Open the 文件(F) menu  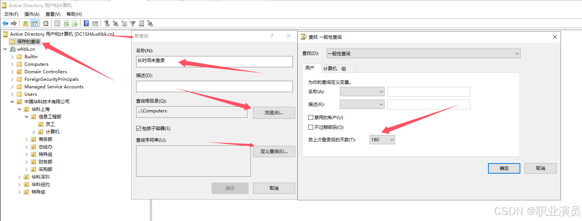[11, 14]
